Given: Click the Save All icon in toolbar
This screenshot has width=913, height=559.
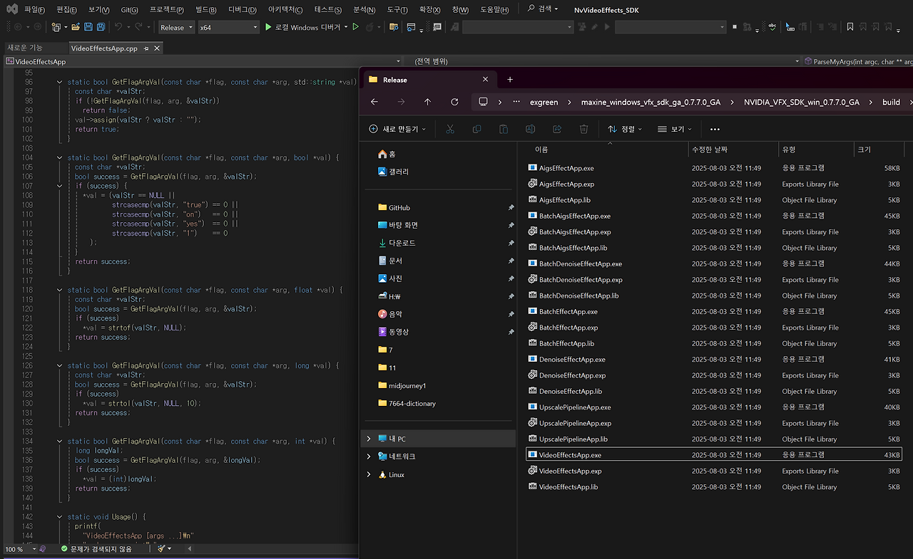Looking at the screenshot, I should [x=101, y=27].
